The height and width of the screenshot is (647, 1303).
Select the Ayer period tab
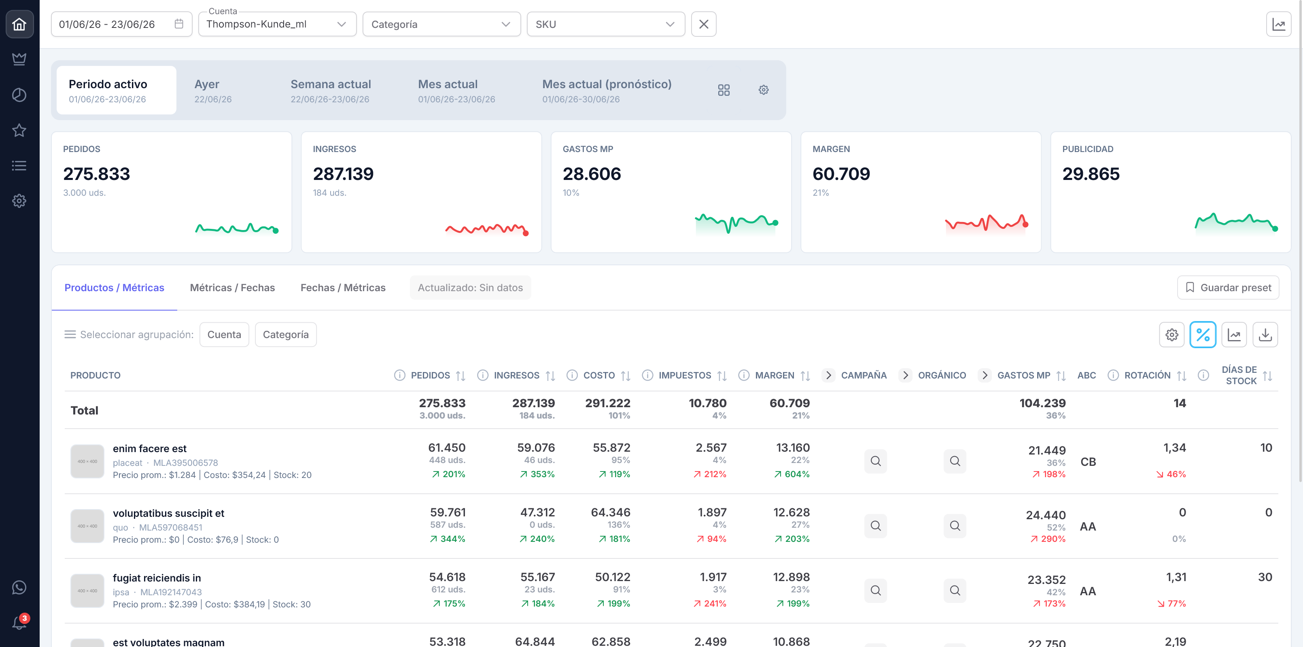pos(213,91)
